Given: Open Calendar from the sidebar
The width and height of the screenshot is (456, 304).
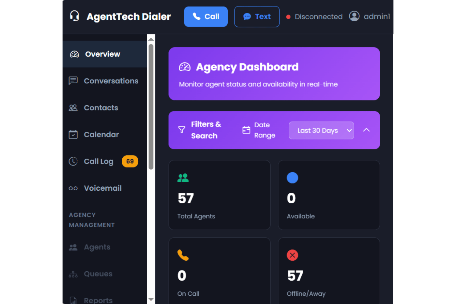Looking at the screenshot, I should tap(105, 134).
